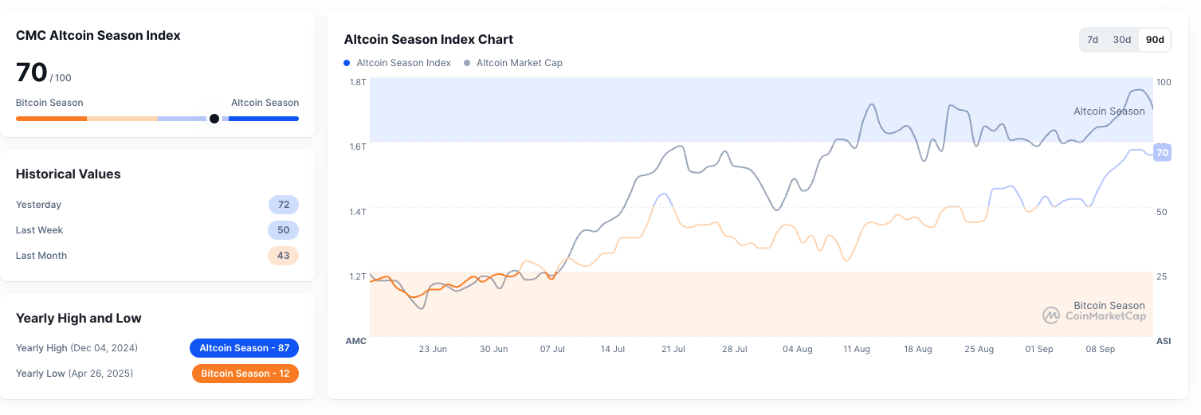Toggle Altcoin Season Index legend dot
This screenshot has height=415, width=1201.
(347, 63)
